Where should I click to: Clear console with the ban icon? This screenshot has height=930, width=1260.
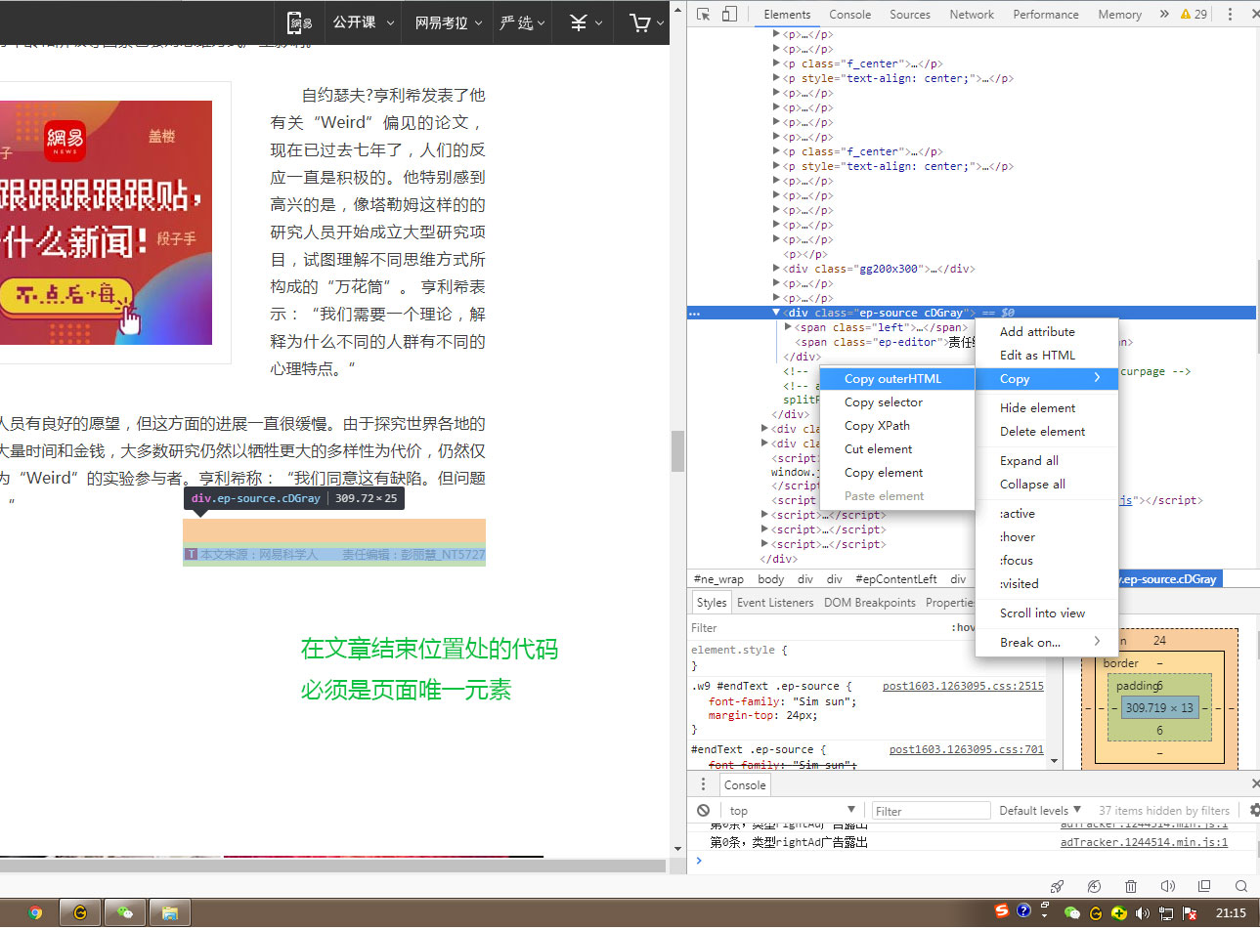704,810
